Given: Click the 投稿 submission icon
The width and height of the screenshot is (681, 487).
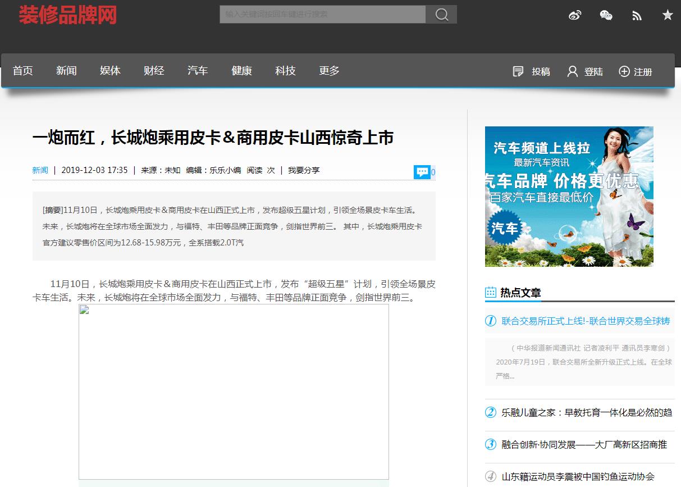Looking at the screenshot, I should (518, 71).
